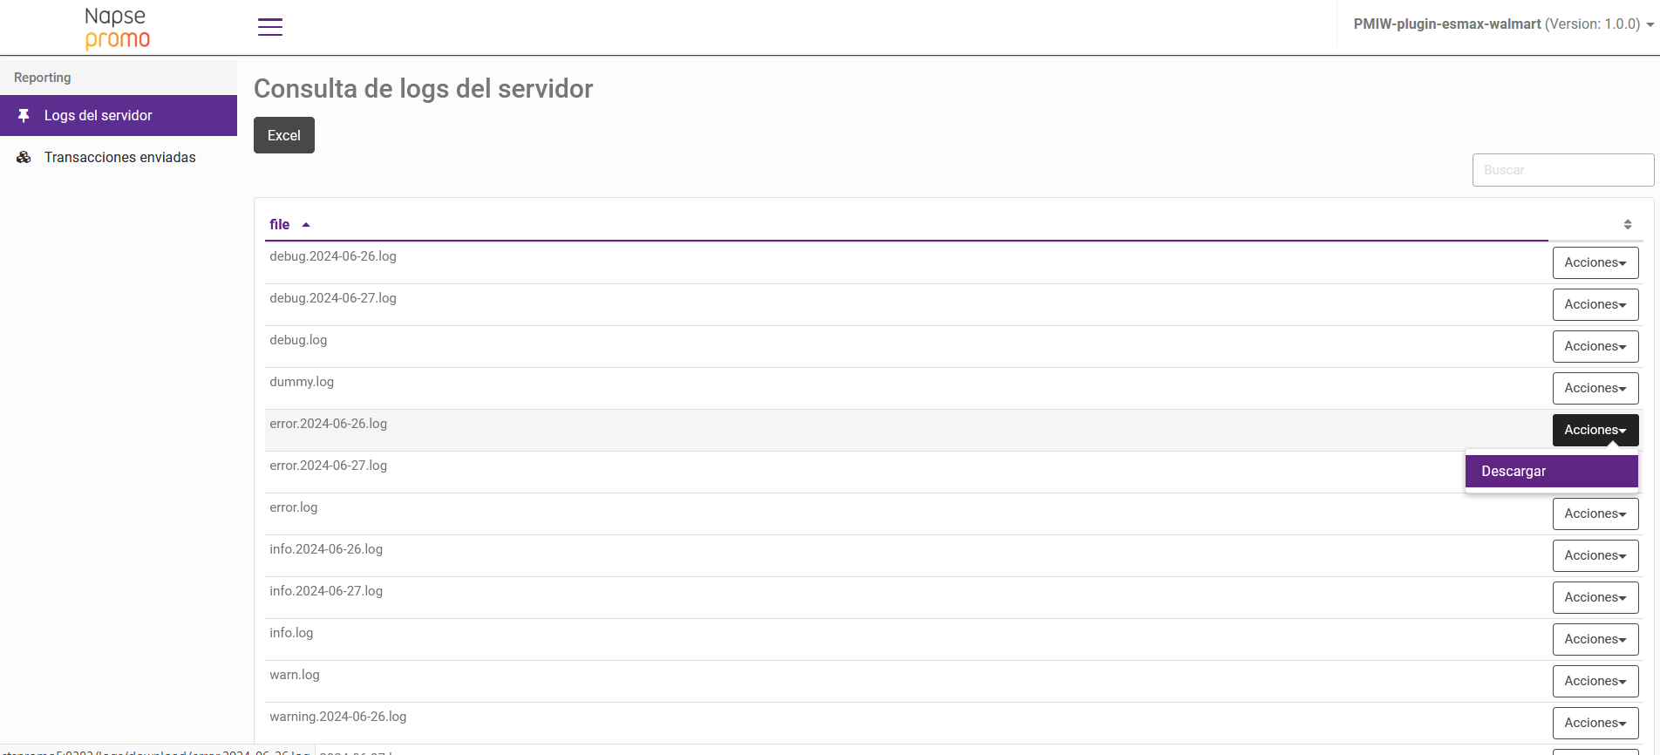Click the sort icon on the actions column
1660x755 pixels.
coord(1627,225)
